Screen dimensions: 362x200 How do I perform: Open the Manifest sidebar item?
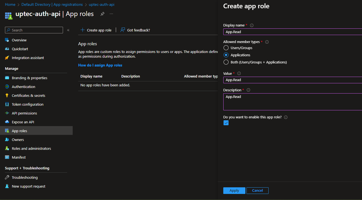coord(19,157)
